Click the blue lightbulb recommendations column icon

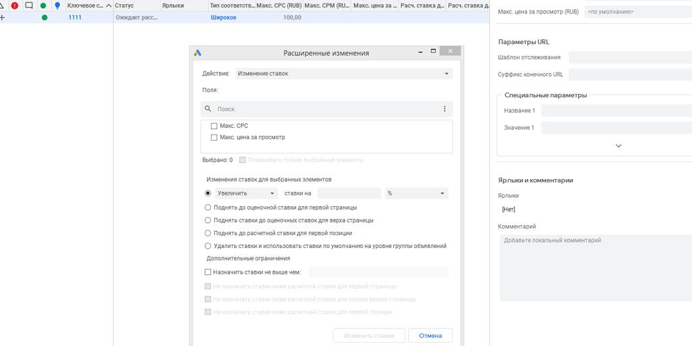(57, 5)
